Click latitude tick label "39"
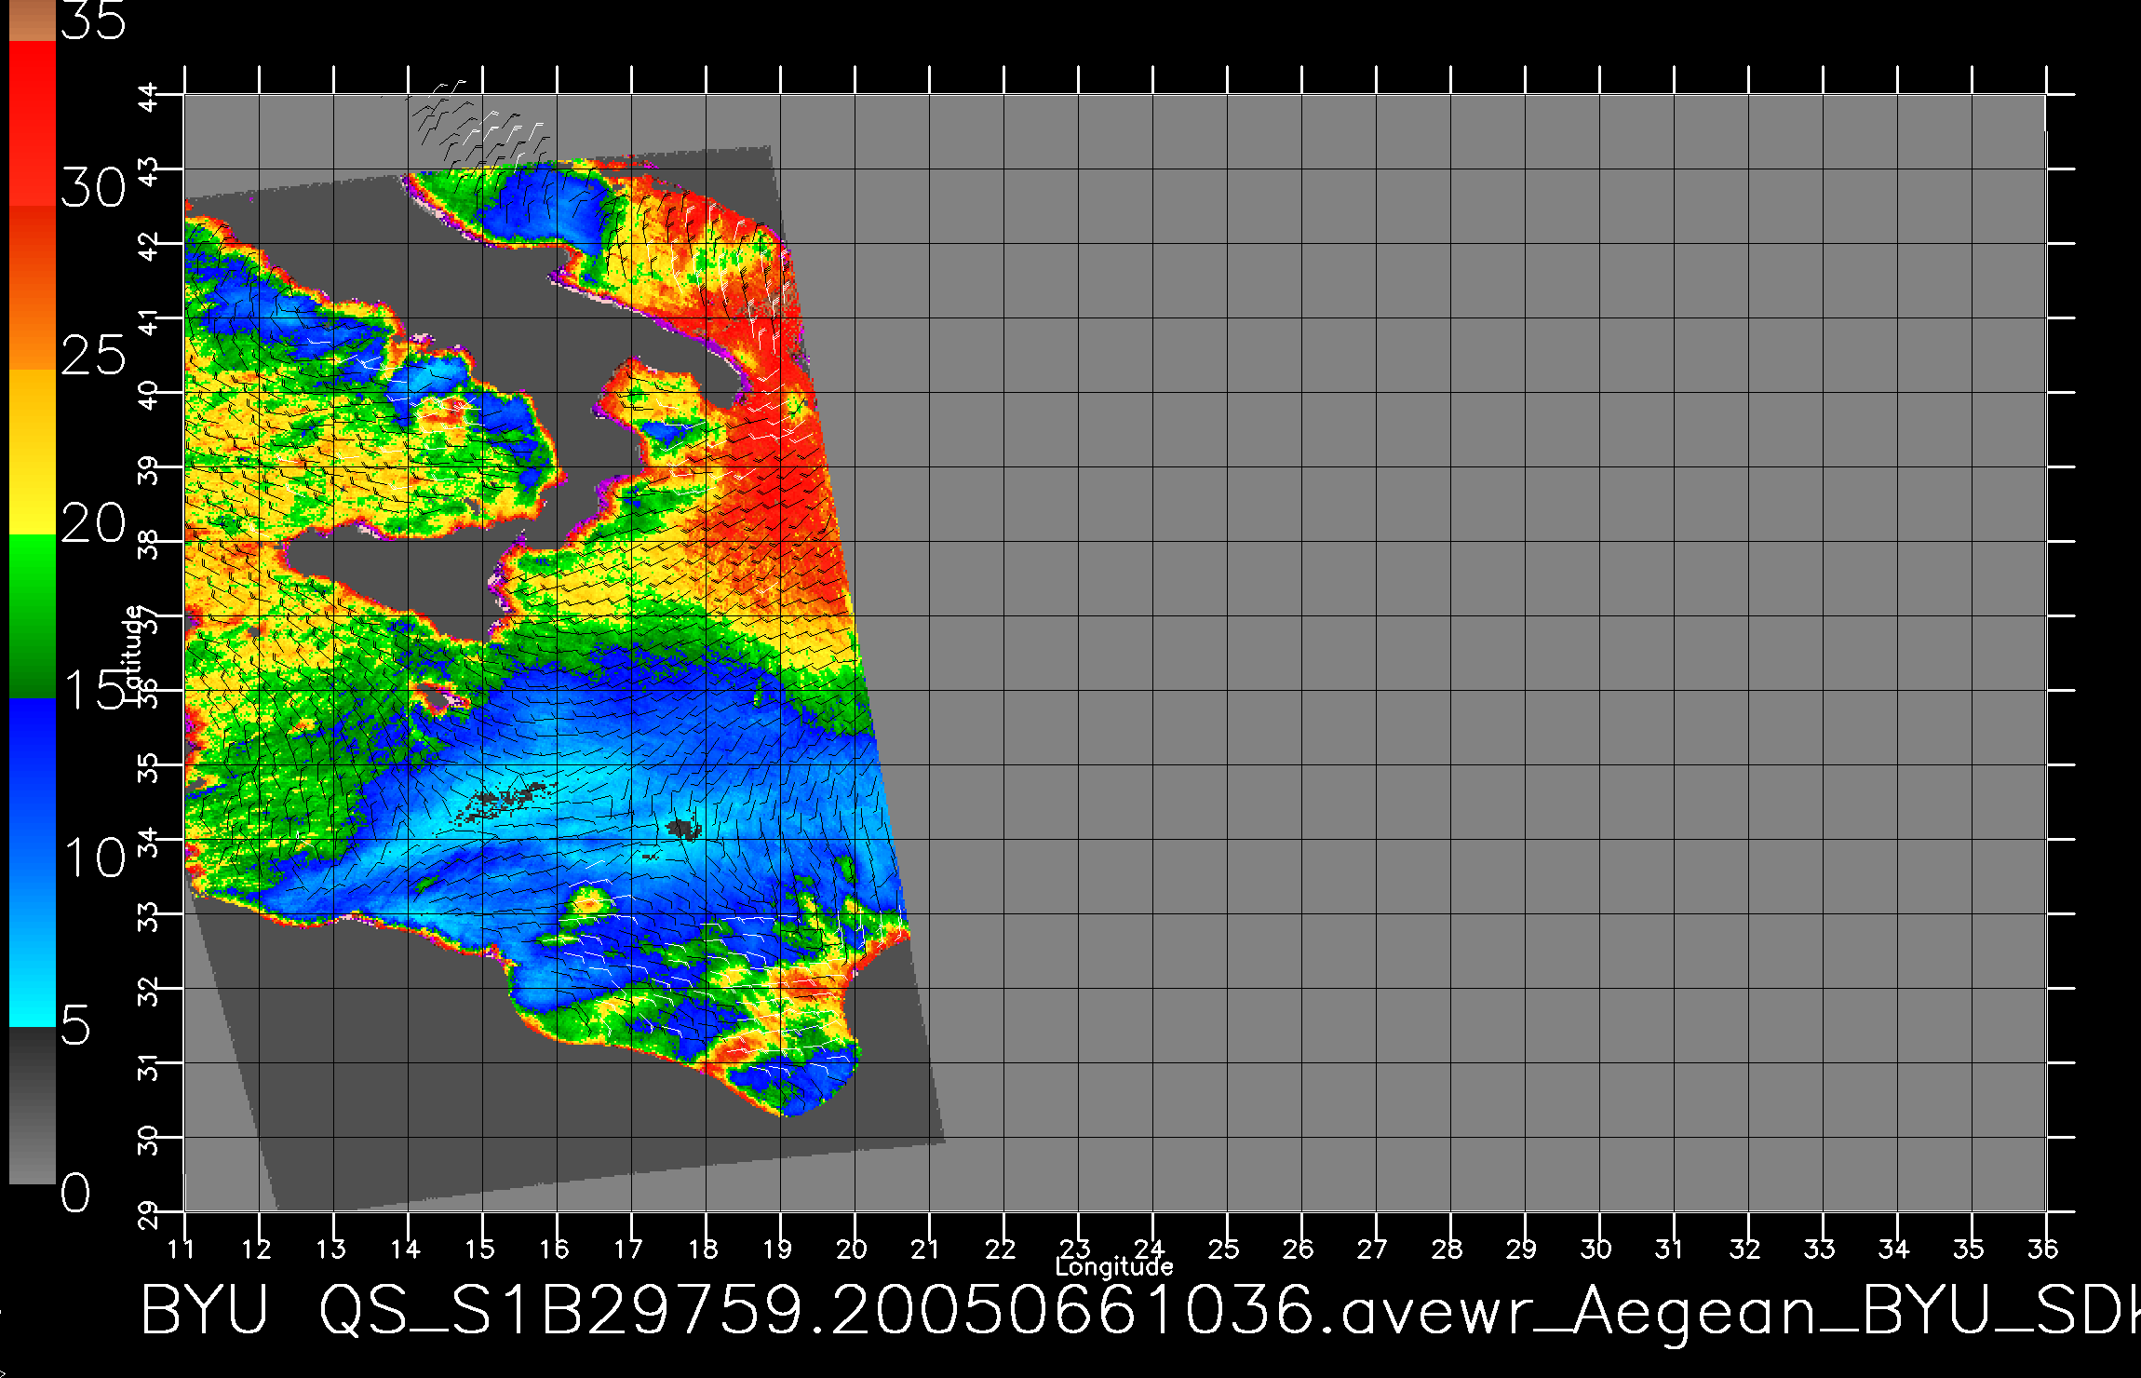 tap(148, 470)
